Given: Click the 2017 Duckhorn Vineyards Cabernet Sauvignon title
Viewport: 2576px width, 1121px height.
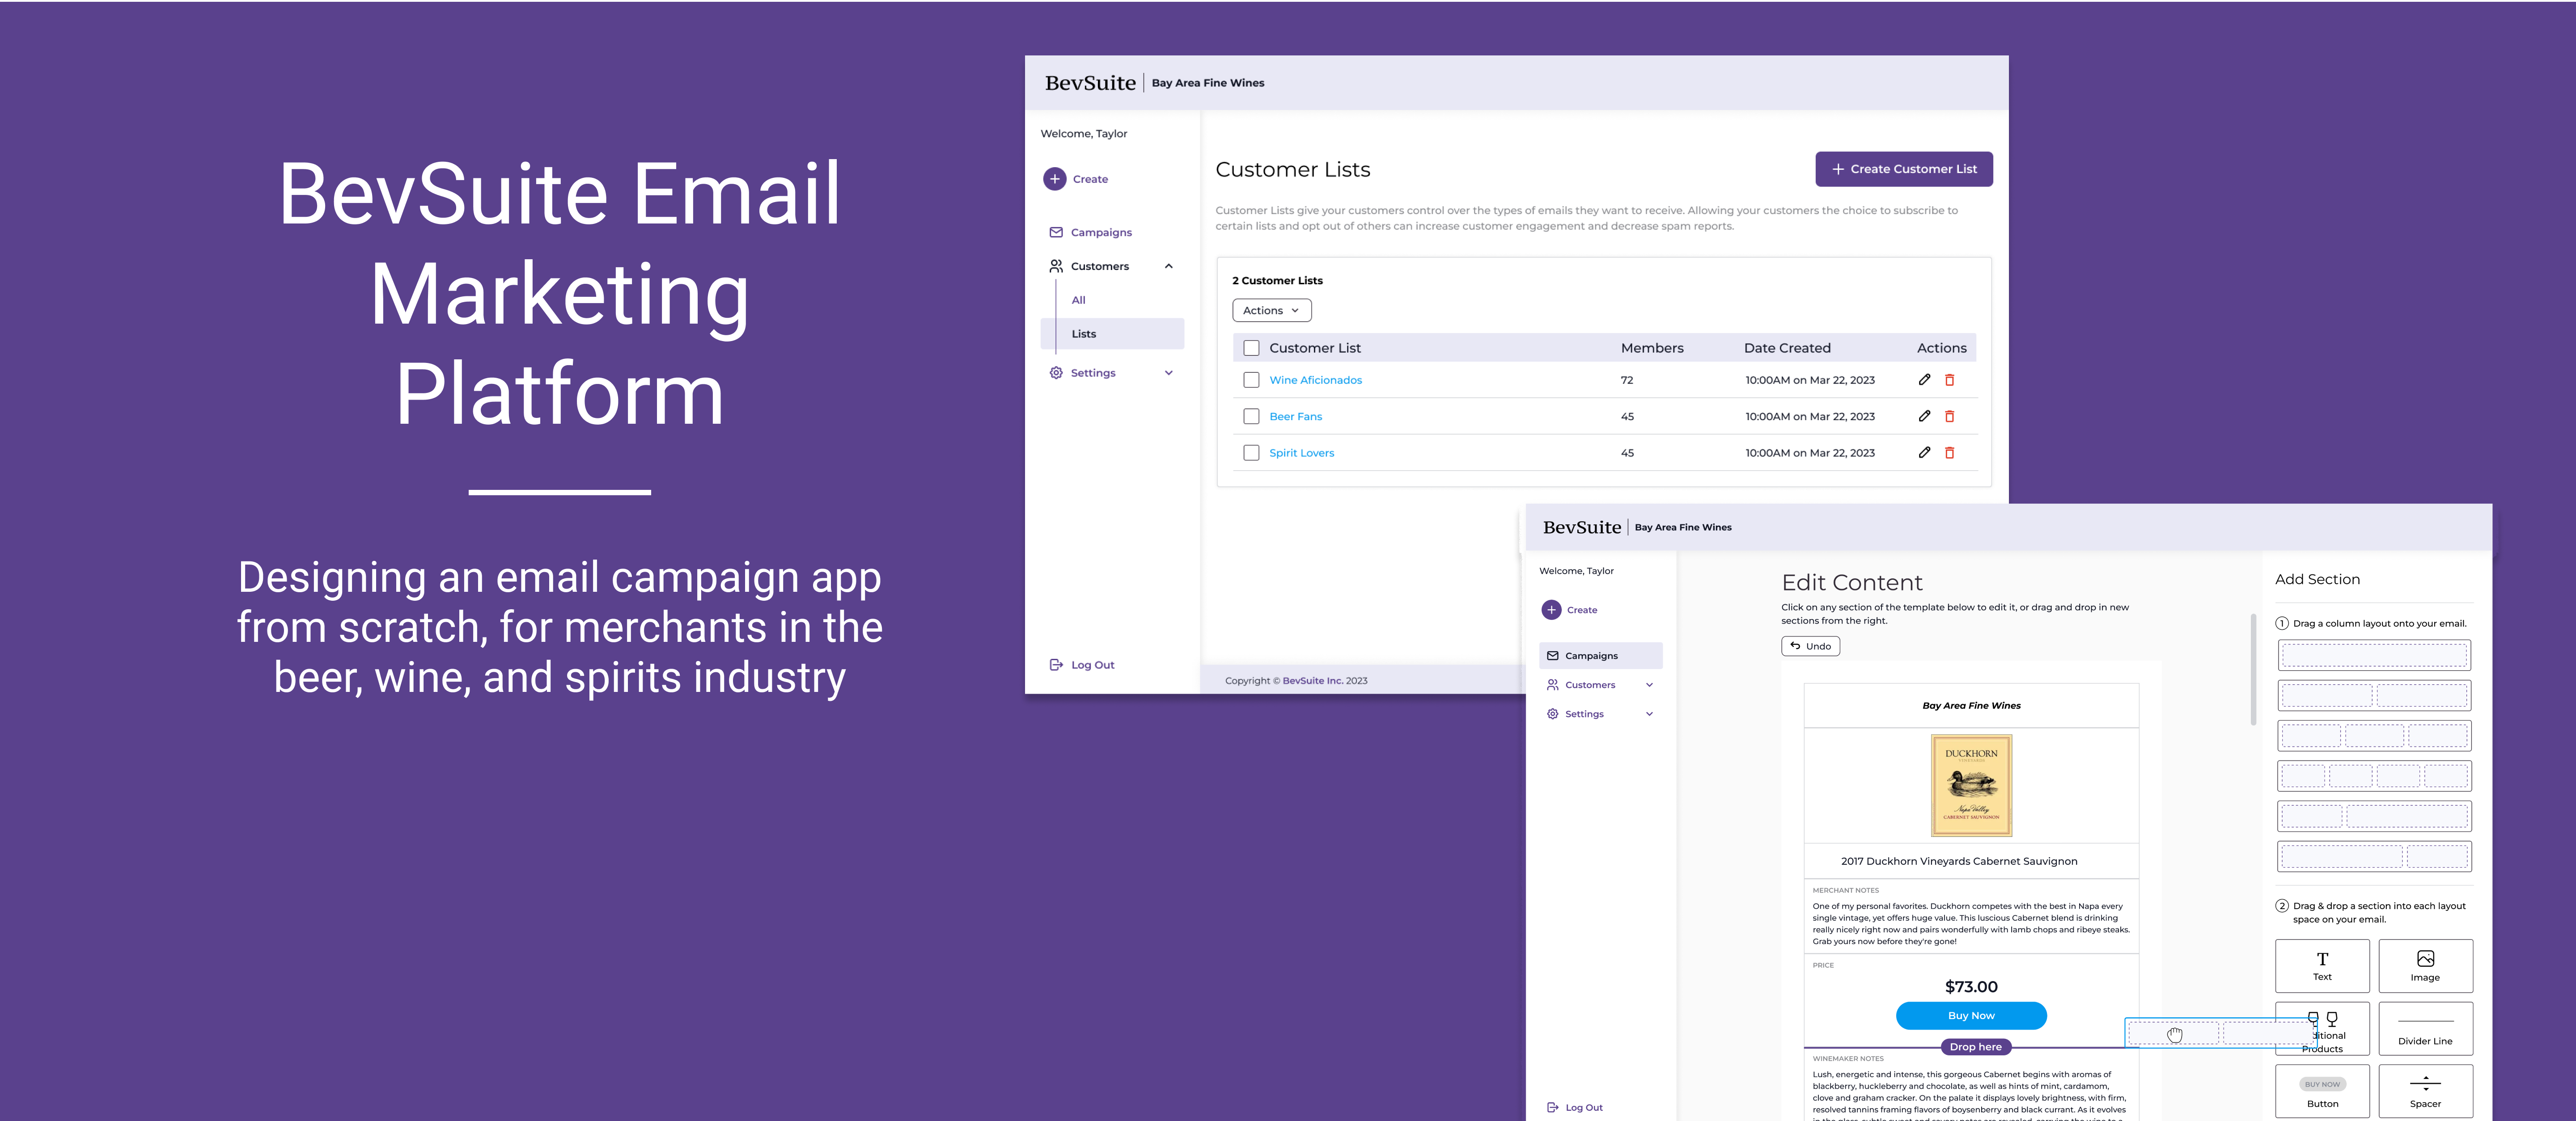Looking at the screenshot, I should [x=1959, y=861].
